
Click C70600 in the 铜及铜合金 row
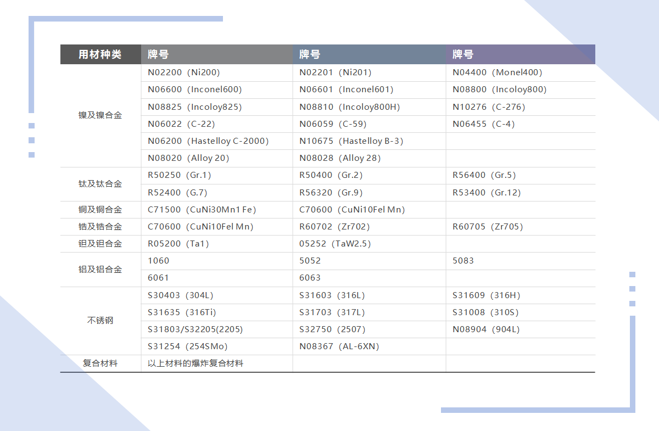click(369, 210)
